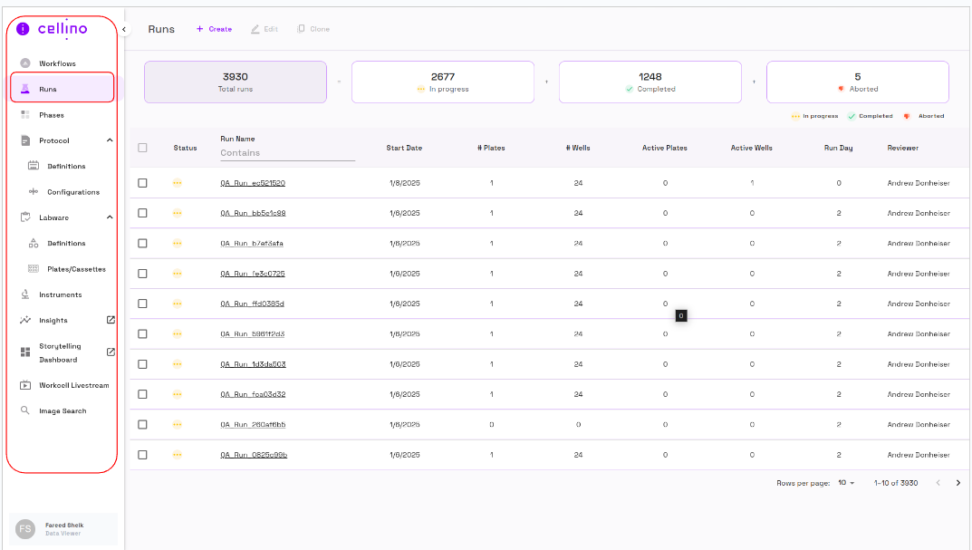
Task: Filter by the Completed runs card
Action: 650,82
